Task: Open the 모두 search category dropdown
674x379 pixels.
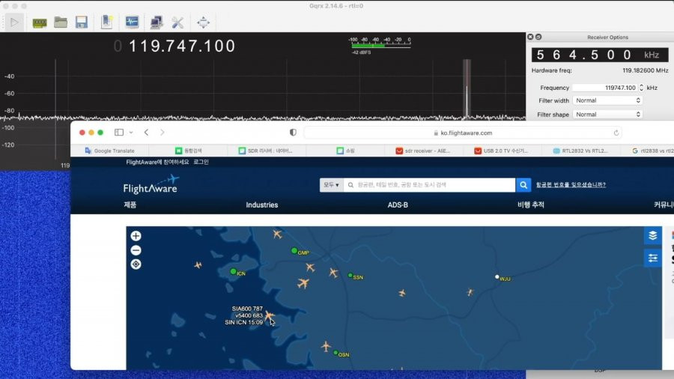Action: (x=332, y=185)
